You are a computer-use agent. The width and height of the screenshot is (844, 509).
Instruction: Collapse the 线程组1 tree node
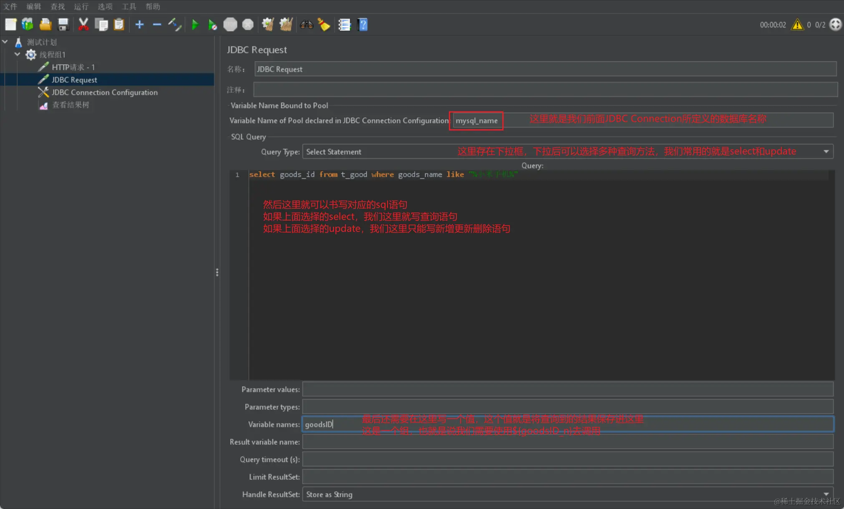tap(18, 54)
